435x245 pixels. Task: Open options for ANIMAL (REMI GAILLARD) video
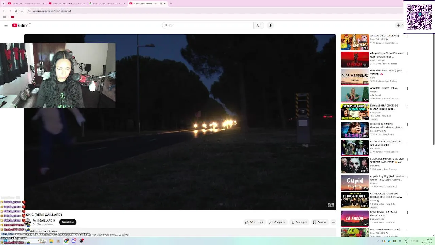(407, 36)
